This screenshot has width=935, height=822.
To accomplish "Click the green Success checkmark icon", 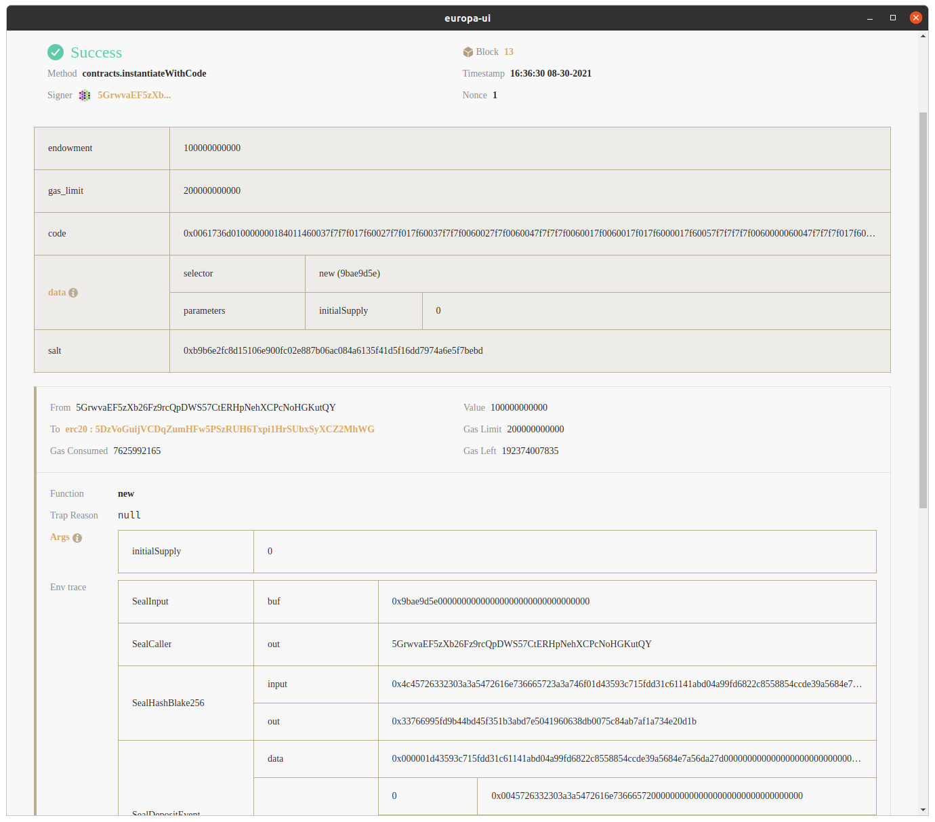I will pyautogui.click(x=56, y=52).
